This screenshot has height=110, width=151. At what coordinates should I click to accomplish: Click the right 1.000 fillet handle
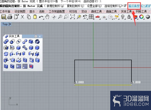pyautogui.click(x=131, y=83)
